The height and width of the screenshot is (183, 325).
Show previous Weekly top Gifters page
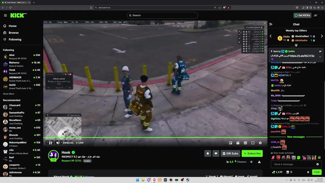pos(270,36)
